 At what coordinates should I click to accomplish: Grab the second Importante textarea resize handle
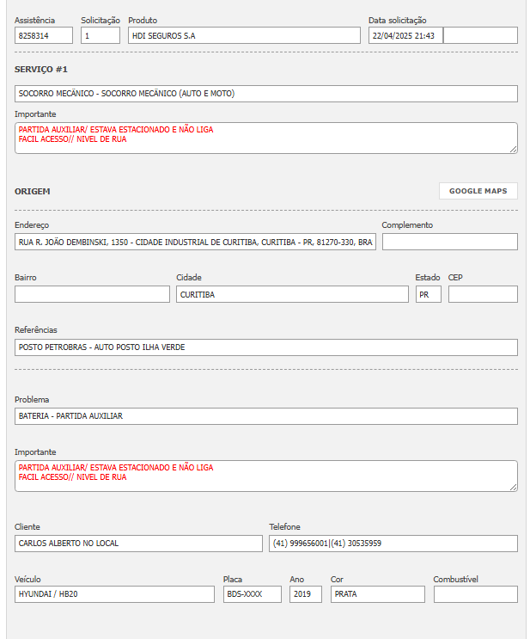click(x=514, y=488)
